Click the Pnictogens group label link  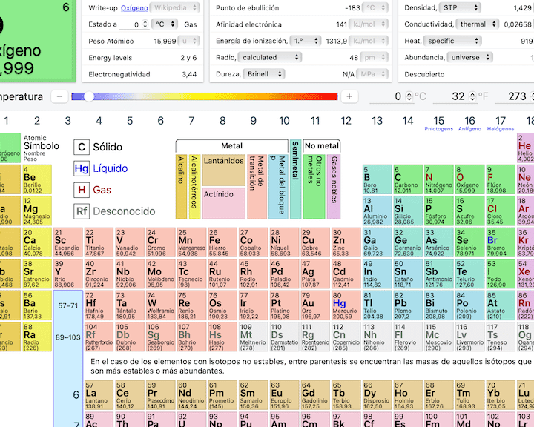pos(438,129)
